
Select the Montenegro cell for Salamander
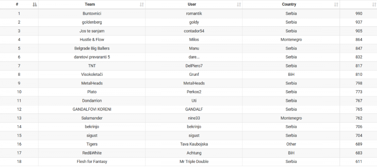click(x=291, y=118)
